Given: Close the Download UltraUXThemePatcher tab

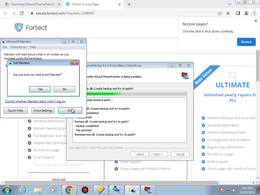Looking at the screenshot, I should [x=59, y=4].
